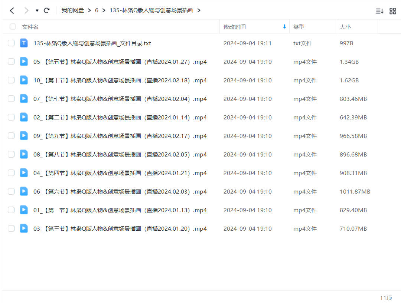Open the sort order menu icon
The width and height of the screenshot is (401, 303).
(379, 11)
